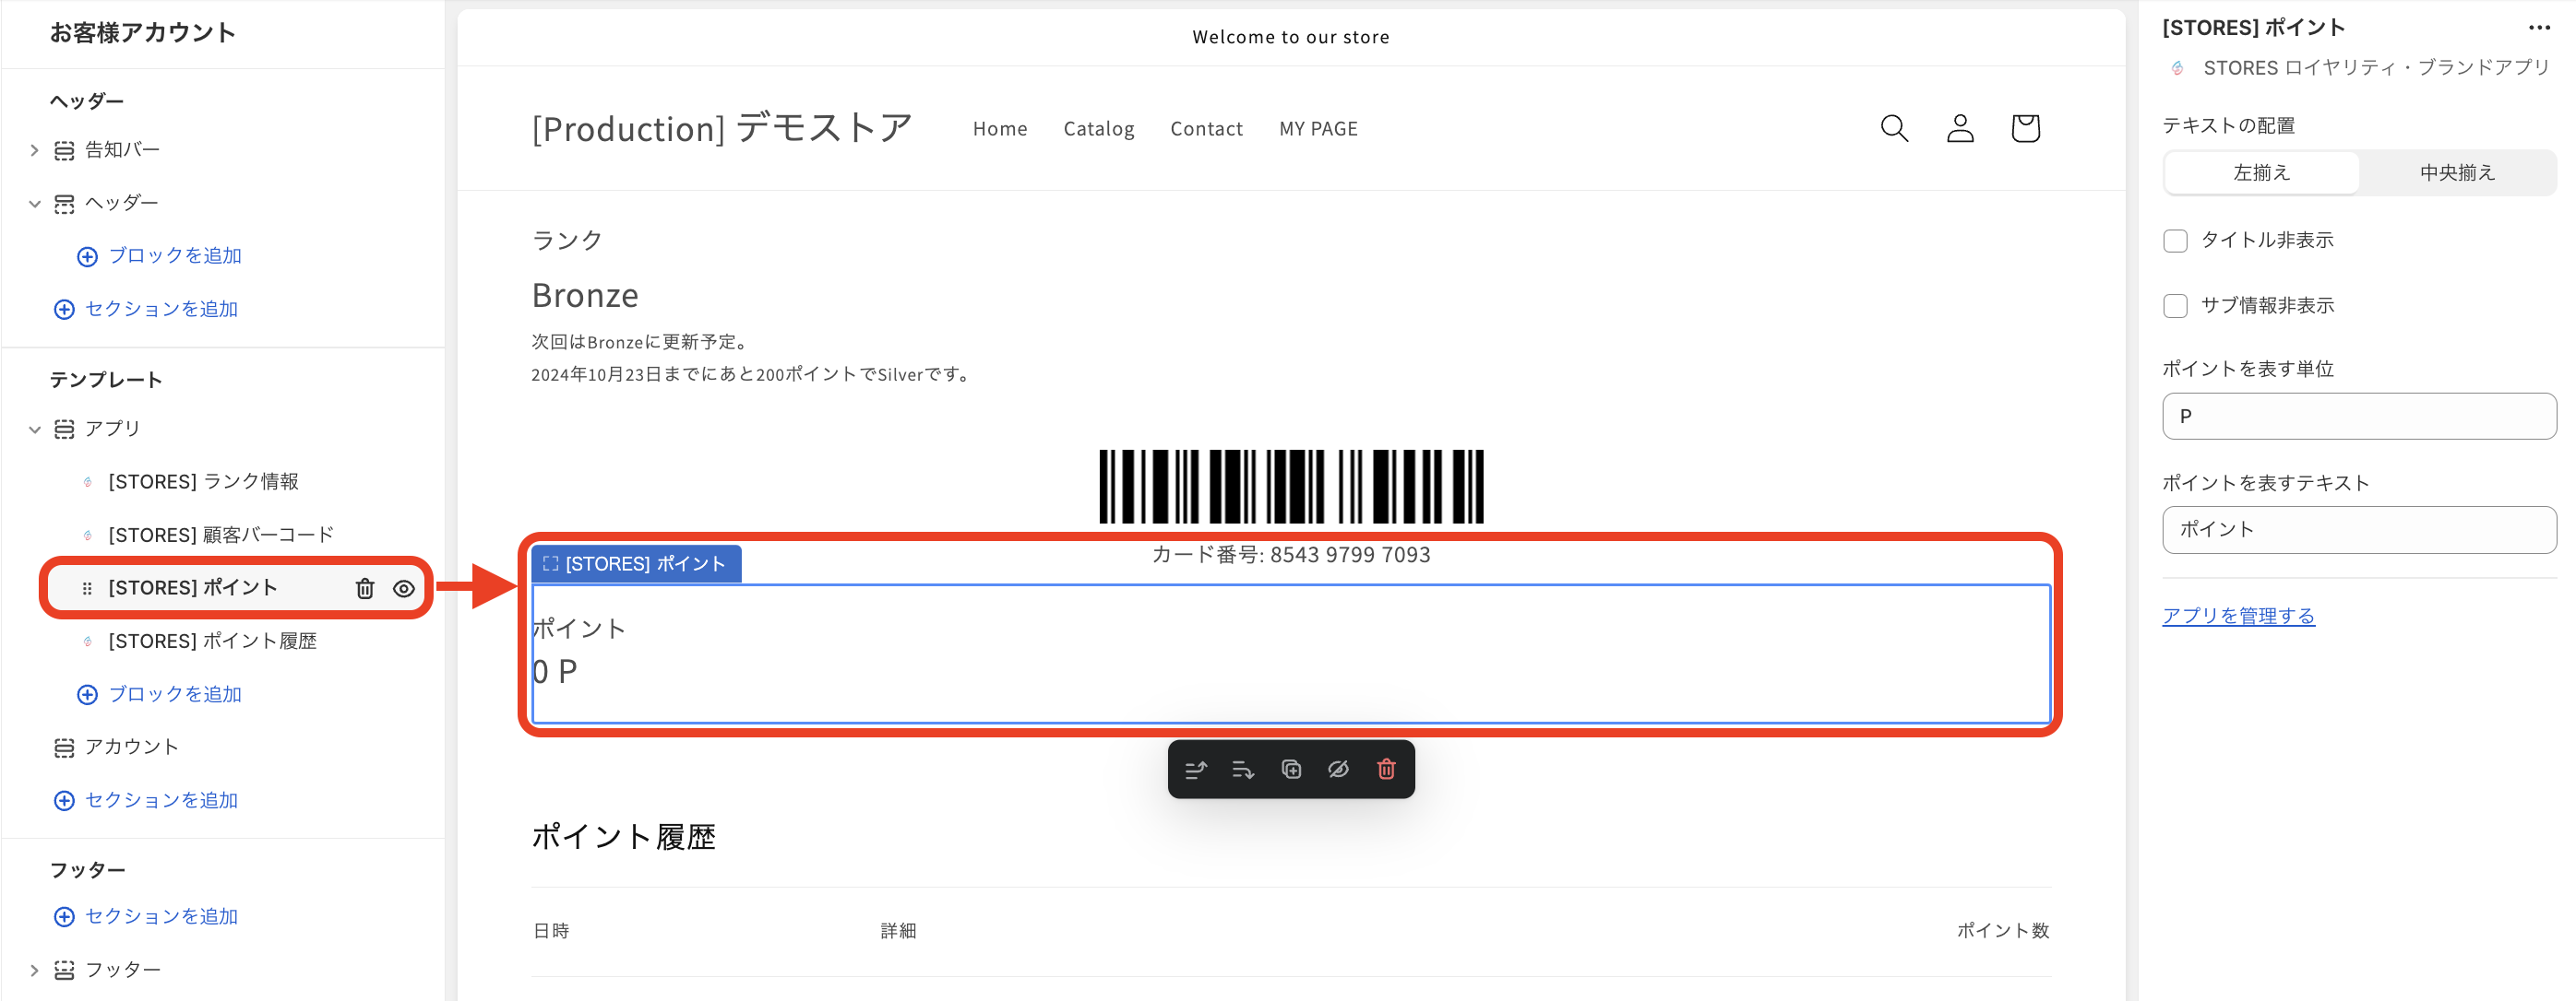Screen dimensions: 2576x1001
Task: Delete the block via red trash icon
Action: (x=1387, y=770)
